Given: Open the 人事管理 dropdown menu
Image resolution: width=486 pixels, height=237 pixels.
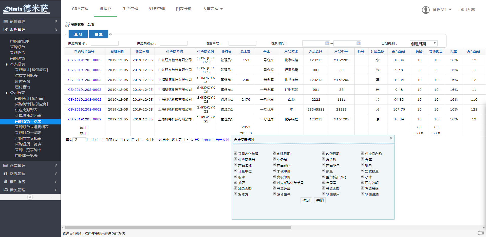Looking at the screenshot, I should (213, 9).
